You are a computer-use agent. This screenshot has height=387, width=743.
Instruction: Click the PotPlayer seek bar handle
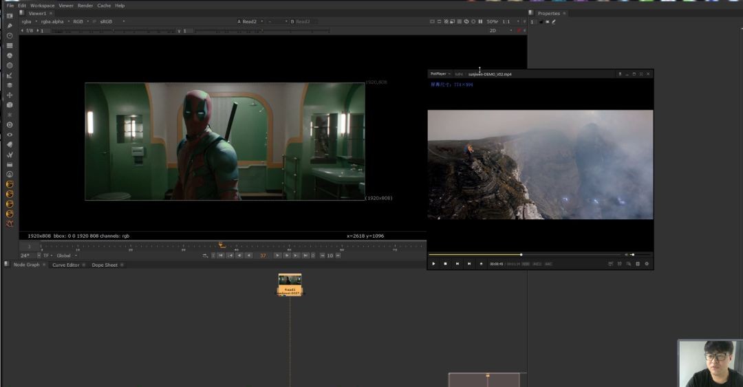point(521,254)
